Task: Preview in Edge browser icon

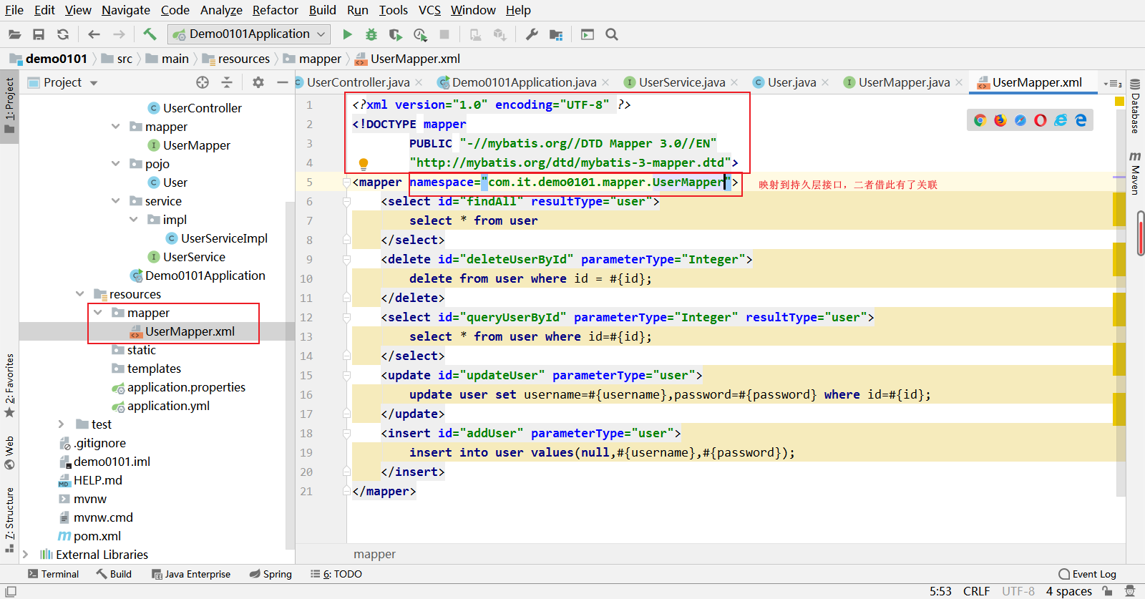Action: (1081, 120)
